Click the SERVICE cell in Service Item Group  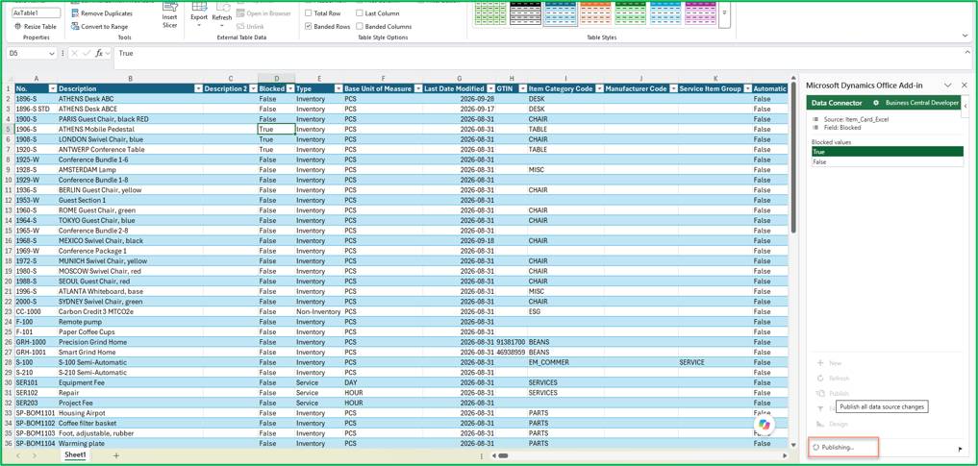click(x=715, y=362)
